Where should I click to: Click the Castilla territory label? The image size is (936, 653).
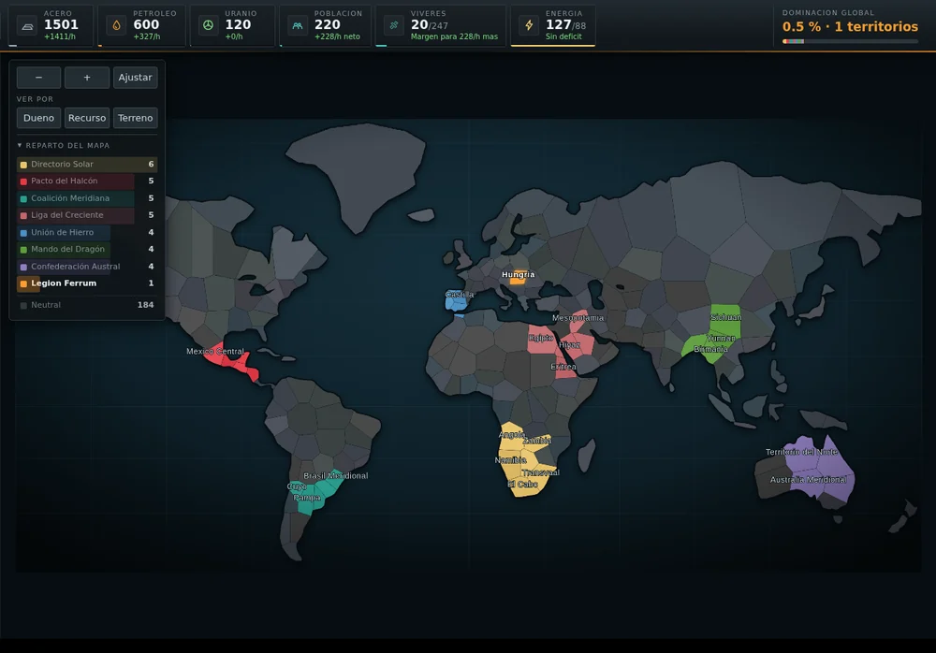(x=460, y=295)
